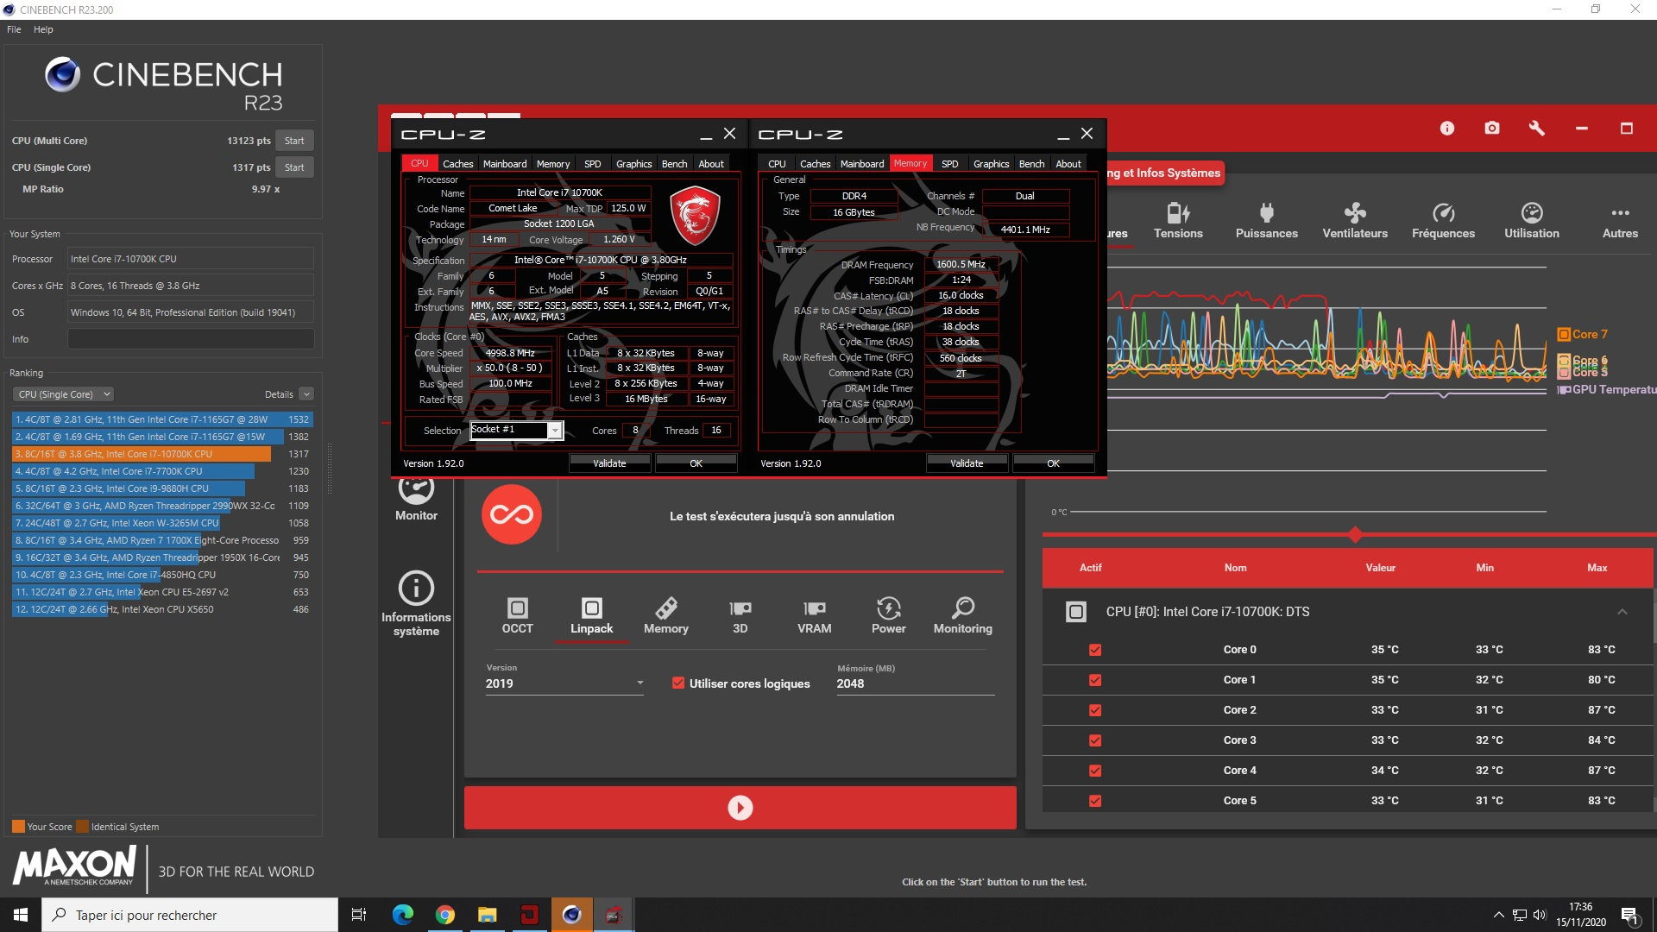Click the OCCT info circle icon
The width and height of the screenshot is (1657, 932).
[x=1447, y=128]
